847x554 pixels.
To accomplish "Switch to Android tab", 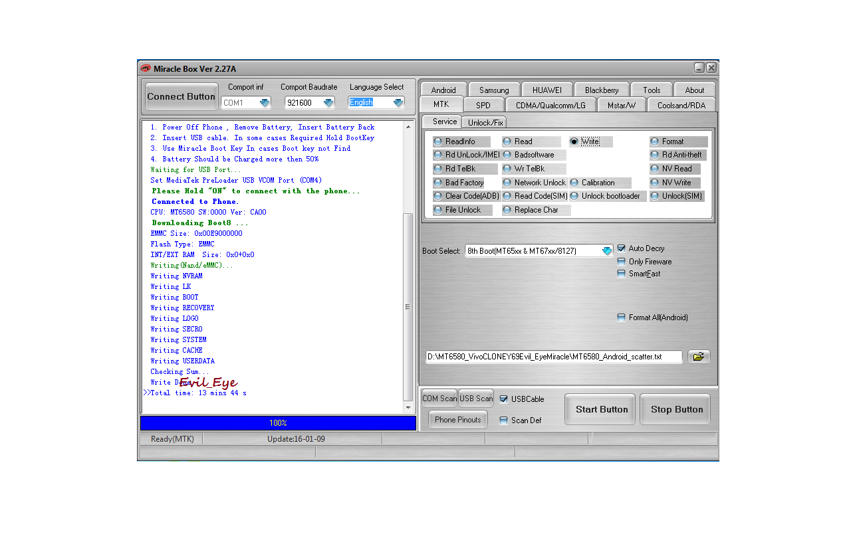I will tap(443, 90).
